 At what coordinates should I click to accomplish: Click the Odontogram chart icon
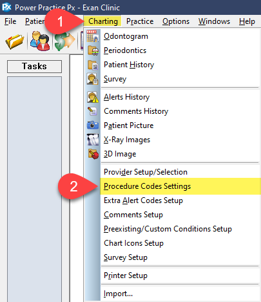point(93,36)
